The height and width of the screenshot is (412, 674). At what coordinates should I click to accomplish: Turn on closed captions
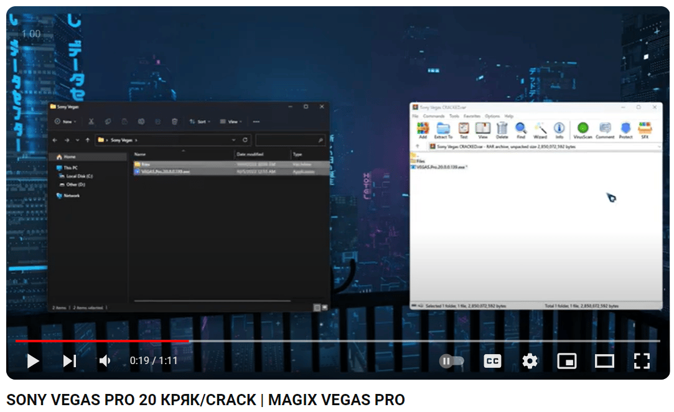(x=492, y=361)
